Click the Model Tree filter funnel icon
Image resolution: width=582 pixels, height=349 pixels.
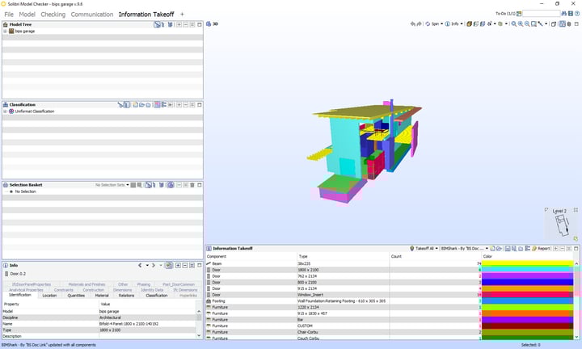coord(170,24)
